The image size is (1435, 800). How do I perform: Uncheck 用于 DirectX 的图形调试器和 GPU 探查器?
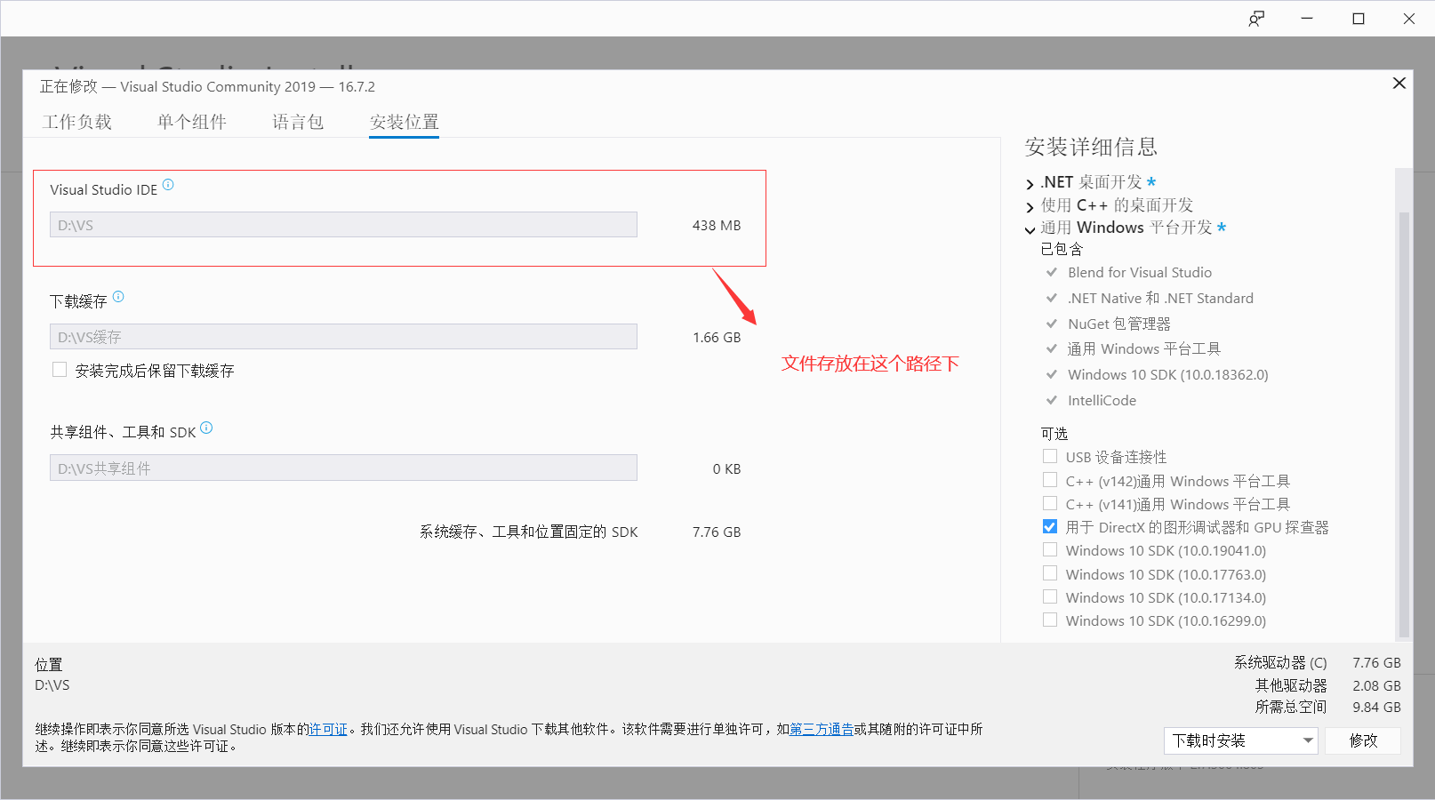coord(1050,526)
